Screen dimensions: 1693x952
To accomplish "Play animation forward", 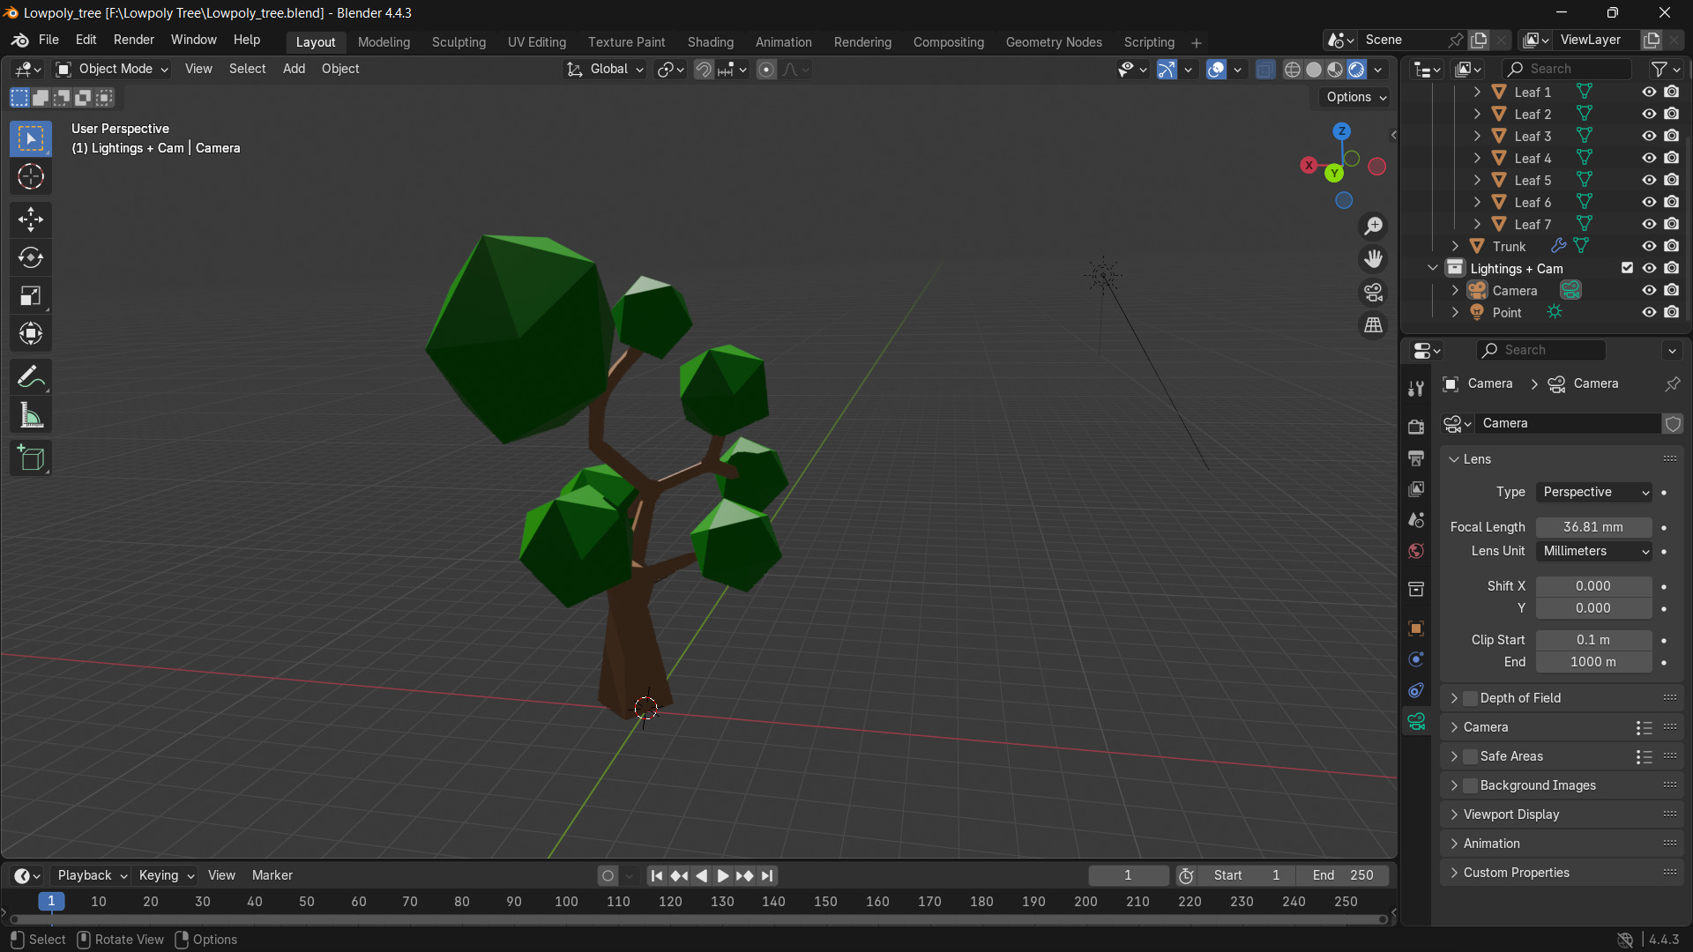I will 723,876.
